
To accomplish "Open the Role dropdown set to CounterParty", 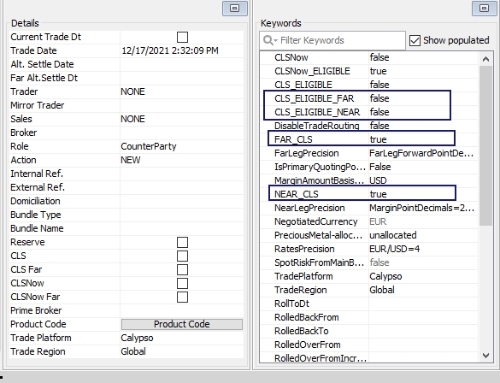I will (182, 146).
